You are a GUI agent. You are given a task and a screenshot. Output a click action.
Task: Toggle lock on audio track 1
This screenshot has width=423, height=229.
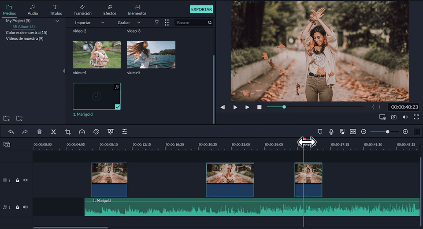tap(18, 207)
